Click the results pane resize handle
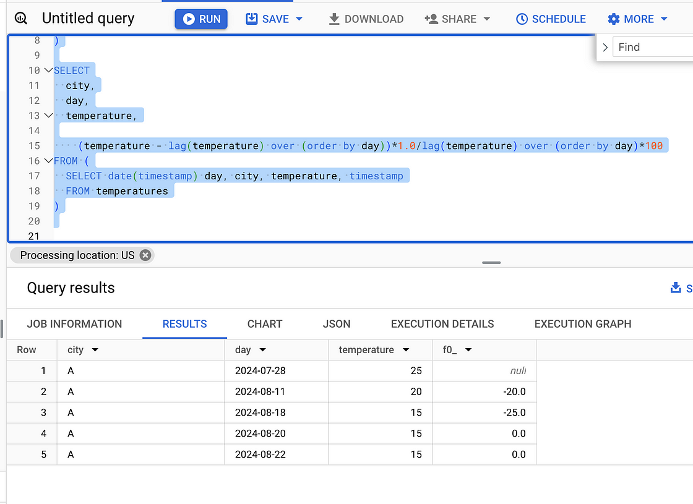The image size is (693, 504). click(x=491, y=263)
